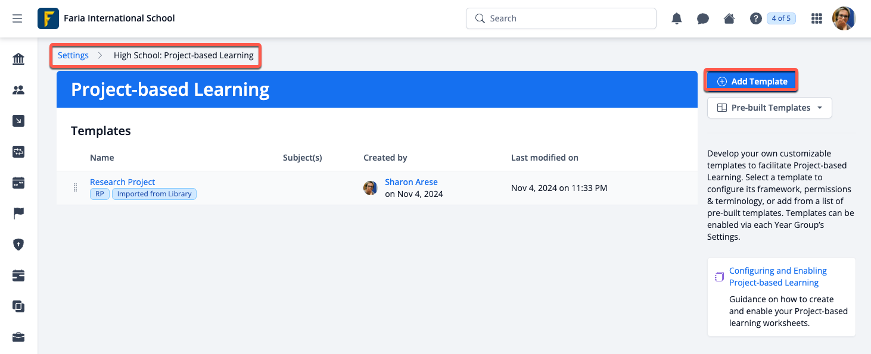Open the messages chat bubble icon

click(703, 18)
